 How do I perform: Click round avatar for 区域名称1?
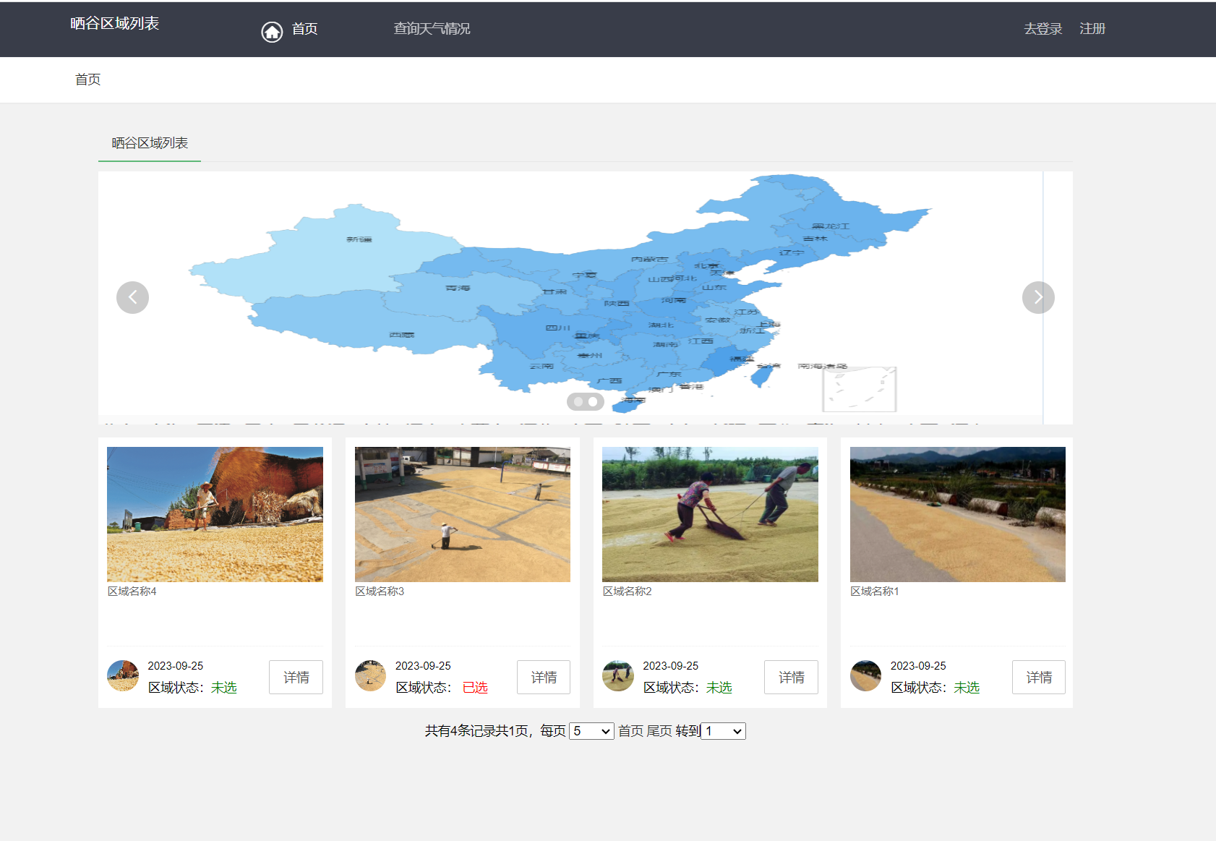(865, 675)
